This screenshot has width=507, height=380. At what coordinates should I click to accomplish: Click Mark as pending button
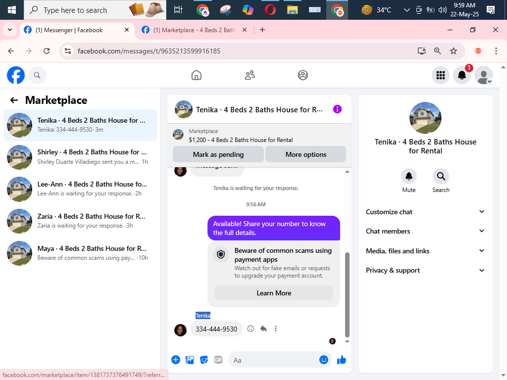tap(218, 154)
